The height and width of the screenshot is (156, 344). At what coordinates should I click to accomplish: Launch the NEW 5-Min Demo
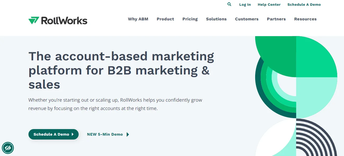tap(105, 134)
